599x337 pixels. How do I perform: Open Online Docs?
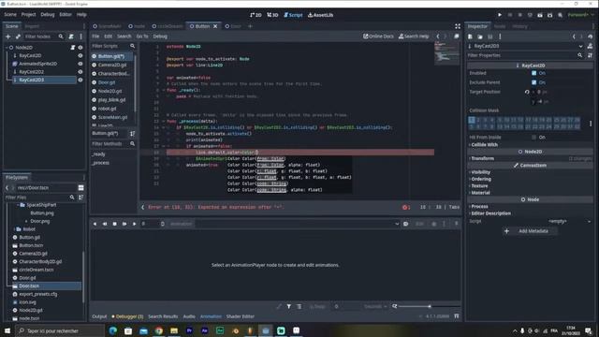(378, 37)
